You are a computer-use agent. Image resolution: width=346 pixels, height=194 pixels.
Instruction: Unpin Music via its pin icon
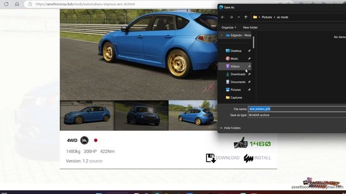click(249, 59)
